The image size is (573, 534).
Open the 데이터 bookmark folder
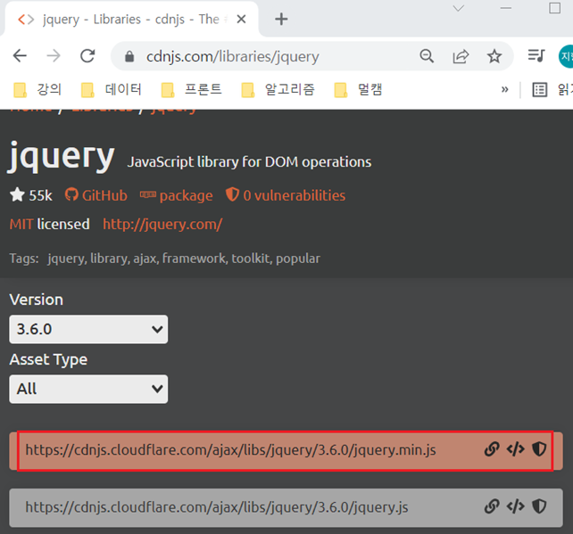[x=111, y=89]
